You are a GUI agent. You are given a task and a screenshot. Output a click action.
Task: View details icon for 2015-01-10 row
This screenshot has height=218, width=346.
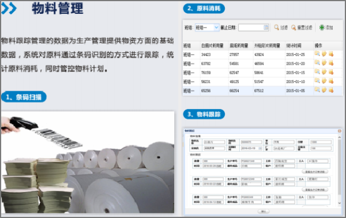tap(317, 81)
